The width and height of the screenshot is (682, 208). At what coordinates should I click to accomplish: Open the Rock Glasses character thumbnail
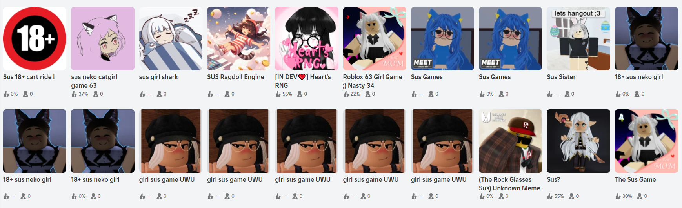510,141
